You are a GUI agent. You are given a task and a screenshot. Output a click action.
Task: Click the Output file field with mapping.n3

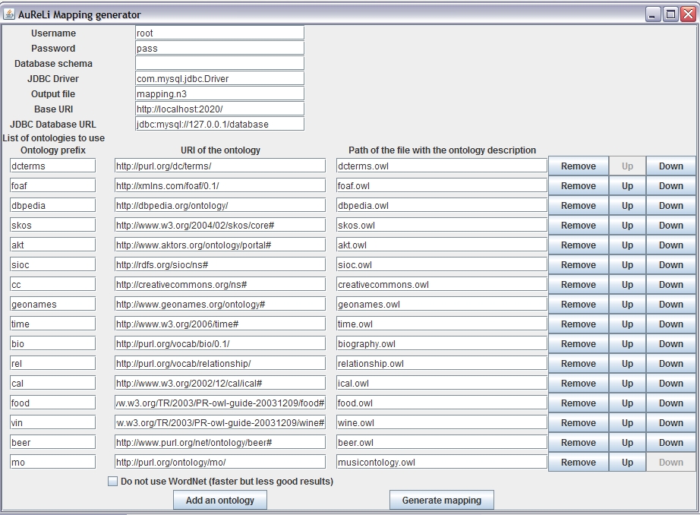coord(219,94)
